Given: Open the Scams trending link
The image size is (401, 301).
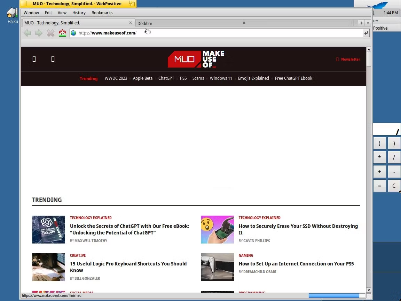Looking at the screenshot, I should (x=198, y=78).
